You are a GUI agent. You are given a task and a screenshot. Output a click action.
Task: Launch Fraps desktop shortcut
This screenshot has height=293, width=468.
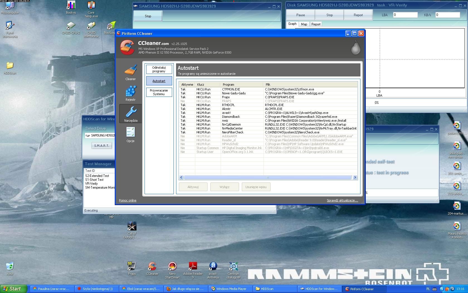click(x=132, y=269)
